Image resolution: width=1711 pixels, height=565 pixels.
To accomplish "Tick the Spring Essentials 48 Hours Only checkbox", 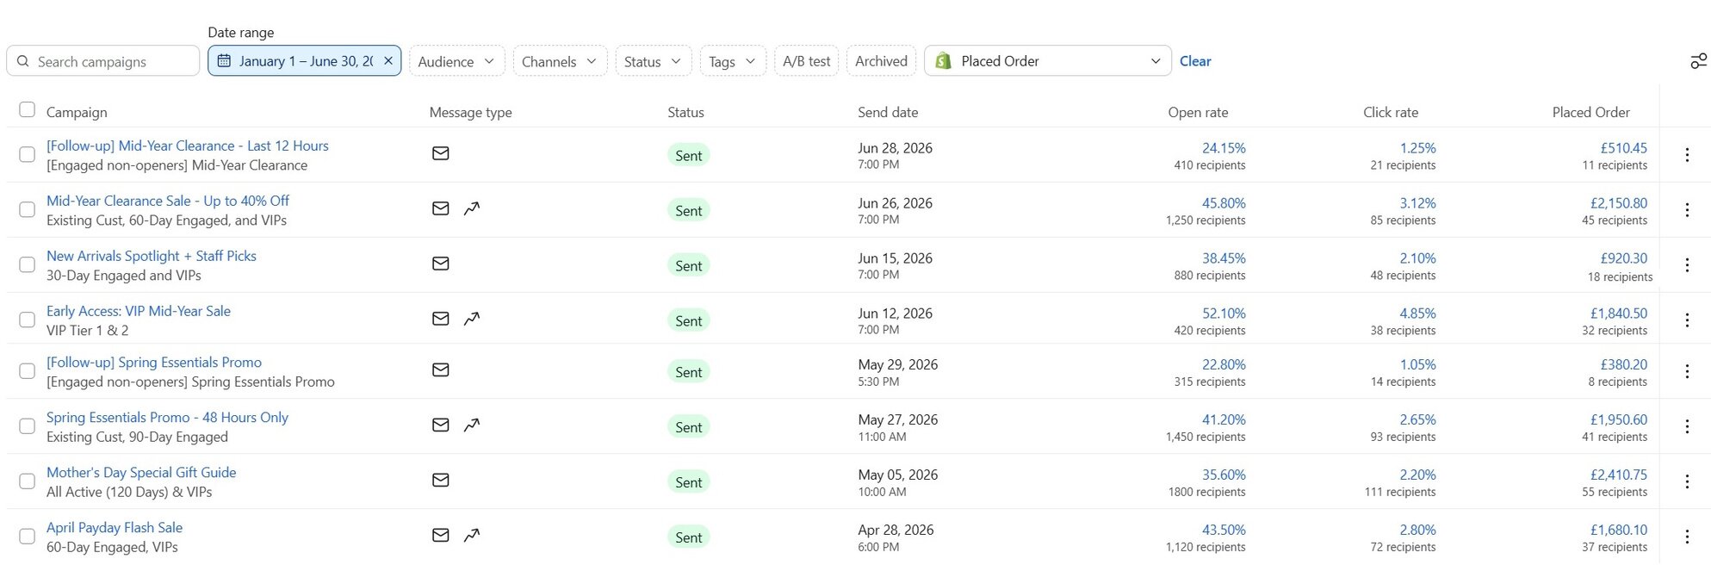I will click(28, 425).
